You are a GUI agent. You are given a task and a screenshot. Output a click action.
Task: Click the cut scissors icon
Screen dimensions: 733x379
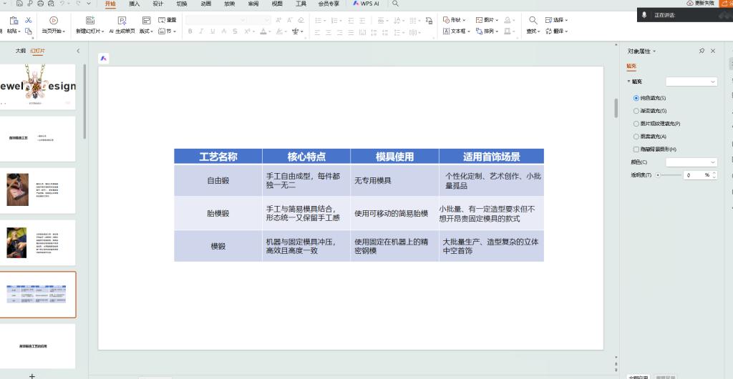[28, 20]
